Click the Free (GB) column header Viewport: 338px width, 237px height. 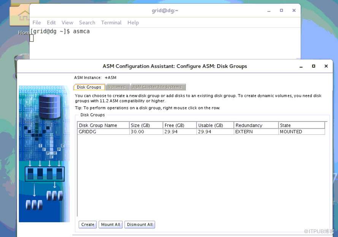[179, 125]
